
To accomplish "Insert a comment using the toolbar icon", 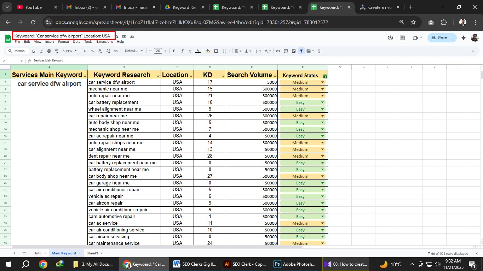I will 286,51.
